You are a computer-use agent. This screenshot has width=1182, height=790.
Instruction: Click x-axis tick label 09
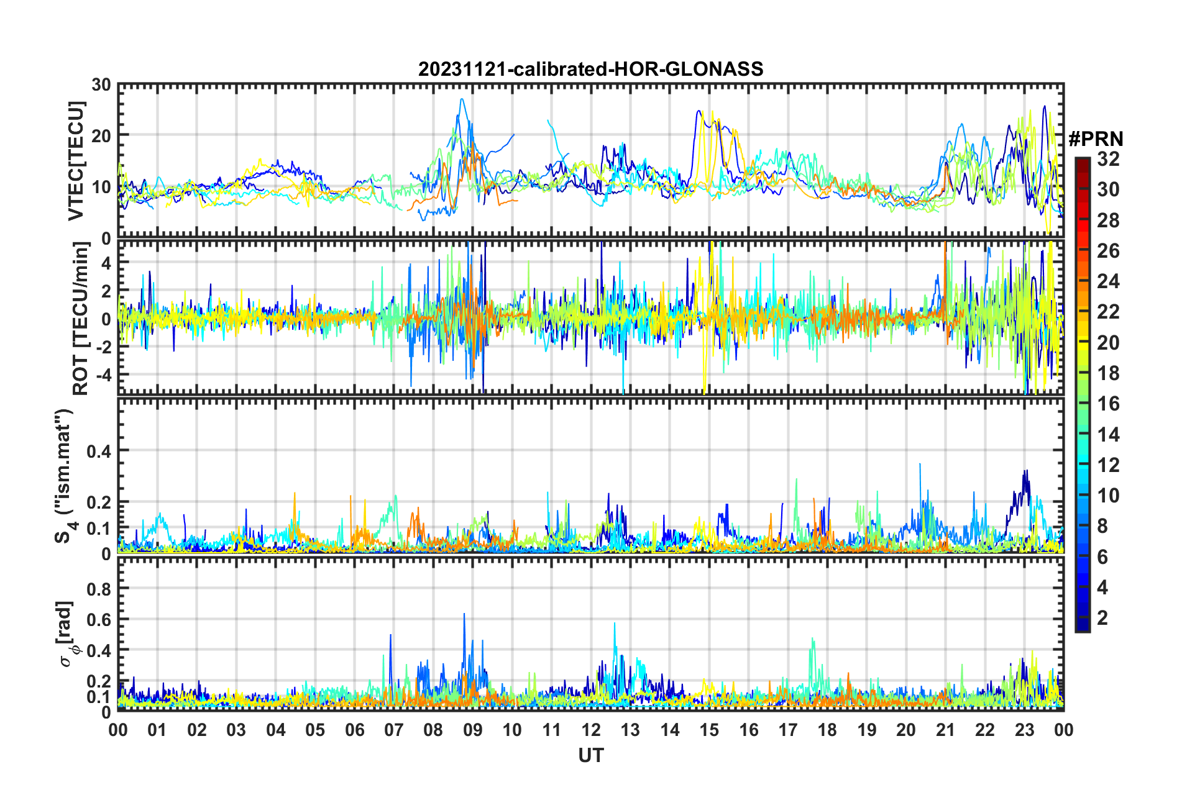(x=472, y=730)
